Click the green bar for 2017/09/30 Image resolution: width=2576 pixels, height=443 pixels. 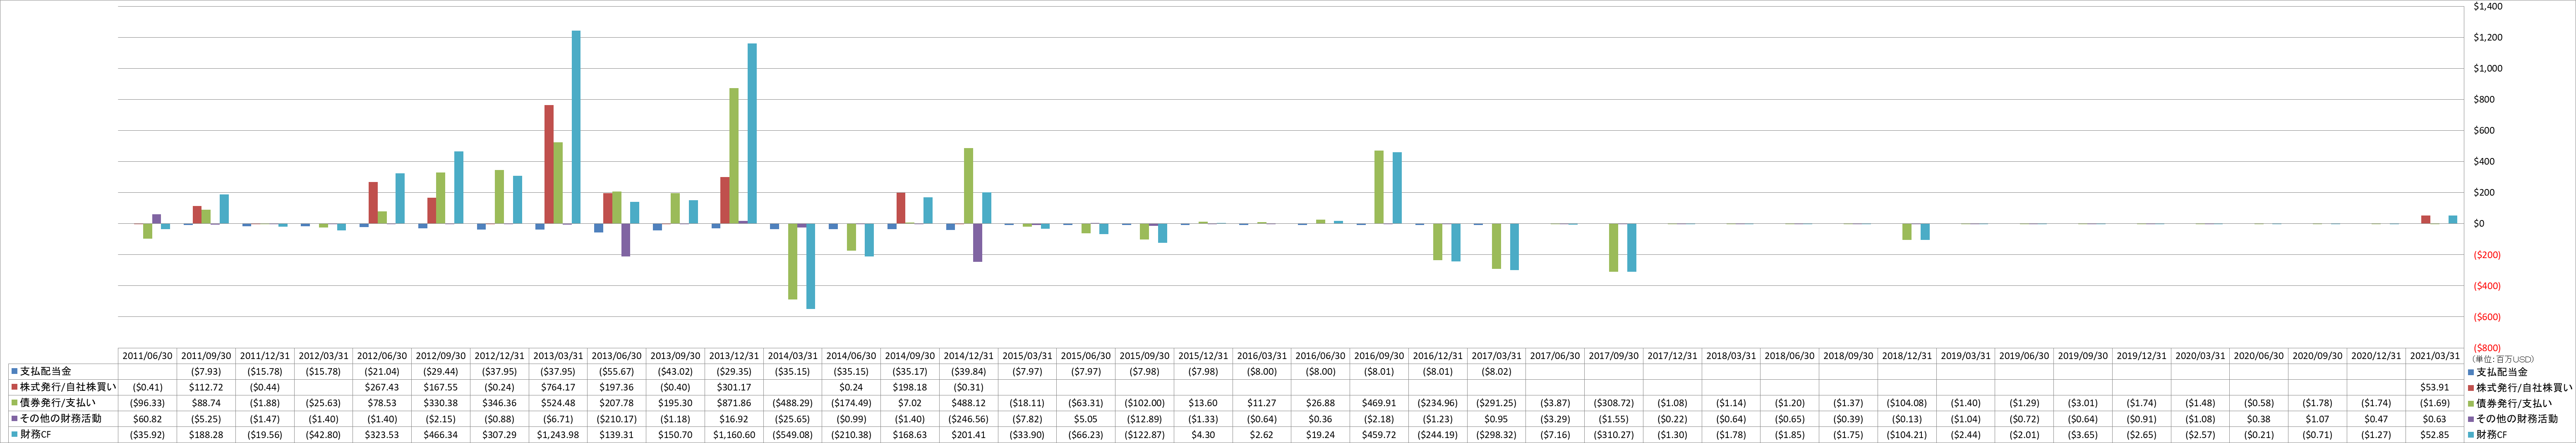[x=1614, y=248]
